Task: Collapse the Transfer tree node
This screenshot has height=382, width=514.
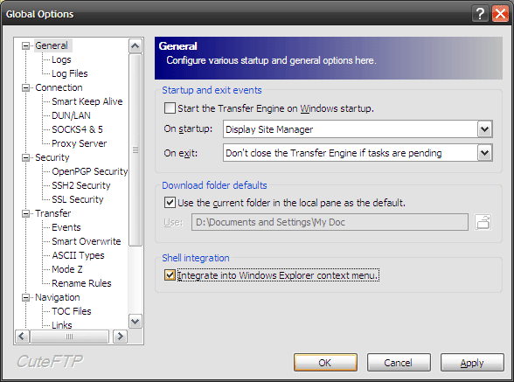Action: [x=25, y=214]
